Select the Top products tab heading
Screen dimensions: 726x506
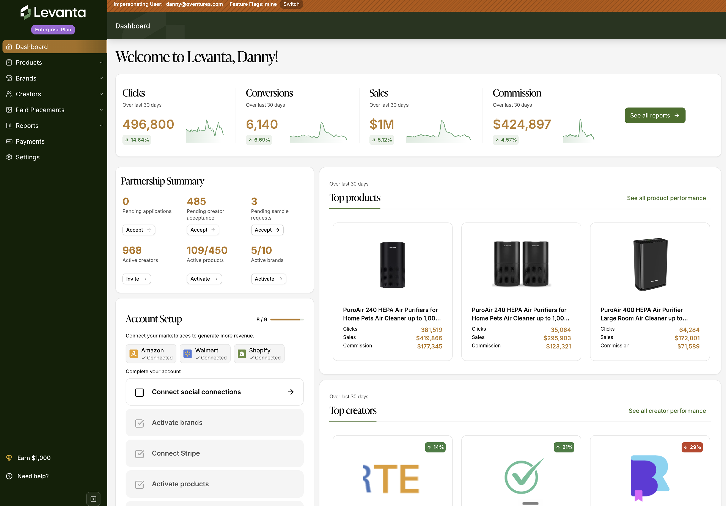pos(355,198)
